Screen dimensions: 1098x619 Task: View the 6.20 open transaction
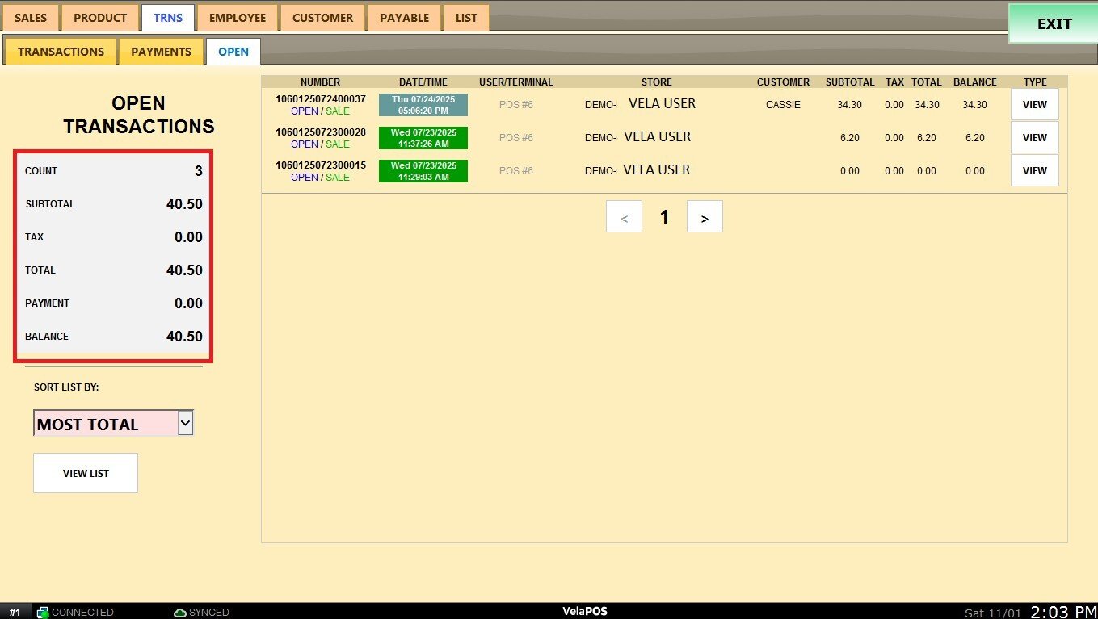click(1034, 138)
